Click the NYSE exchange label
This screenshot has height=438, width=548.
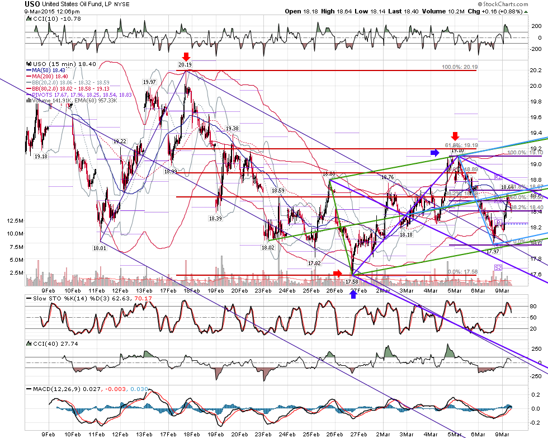[x=122, y=4]
